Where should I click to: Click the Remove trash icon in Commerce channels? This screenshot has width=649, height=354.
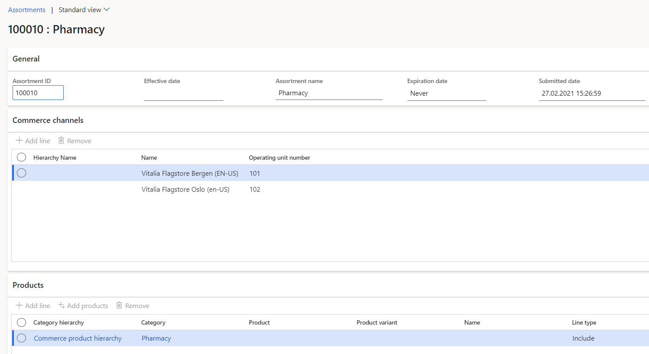tap(62, 141)
